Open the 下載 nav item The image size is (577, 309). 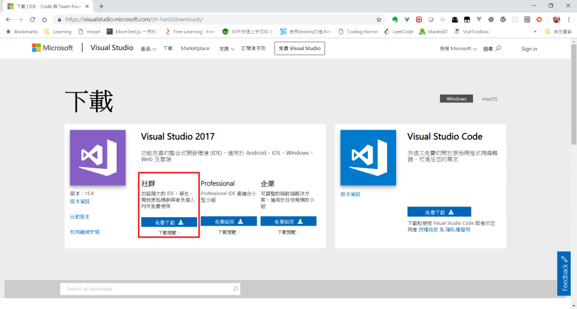168,48
